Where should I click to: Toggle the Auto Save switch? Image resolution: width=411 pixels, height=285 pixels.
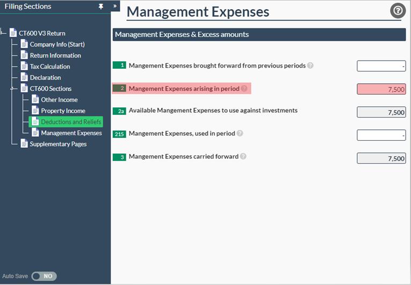44,276
